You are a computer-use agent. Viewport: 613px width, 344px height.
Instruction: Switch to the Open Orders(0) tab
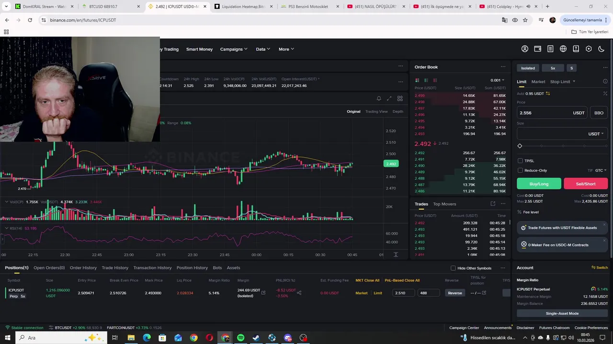point(49,268)
